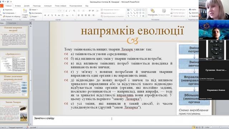Toggle italic formatting
The width and height of the screenshot is (229, 129).
(x=49, y=15)
